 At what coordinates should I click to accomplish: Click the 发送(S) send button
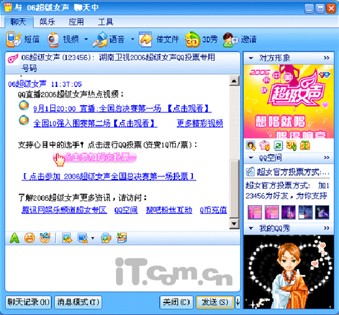tap(215, 302)
